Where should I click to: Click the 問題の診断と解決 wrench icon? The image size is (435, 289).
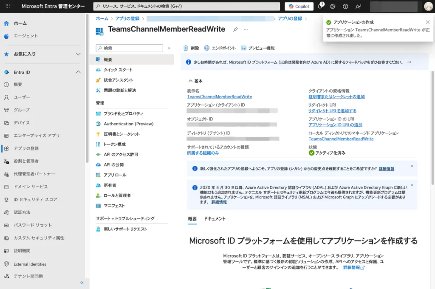point(98,91)
